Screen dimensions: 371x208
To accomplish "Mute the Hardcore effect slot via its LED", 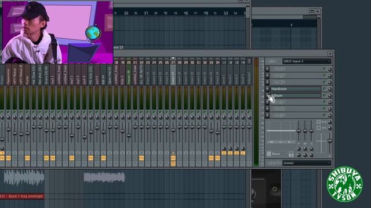I will 325,89.
